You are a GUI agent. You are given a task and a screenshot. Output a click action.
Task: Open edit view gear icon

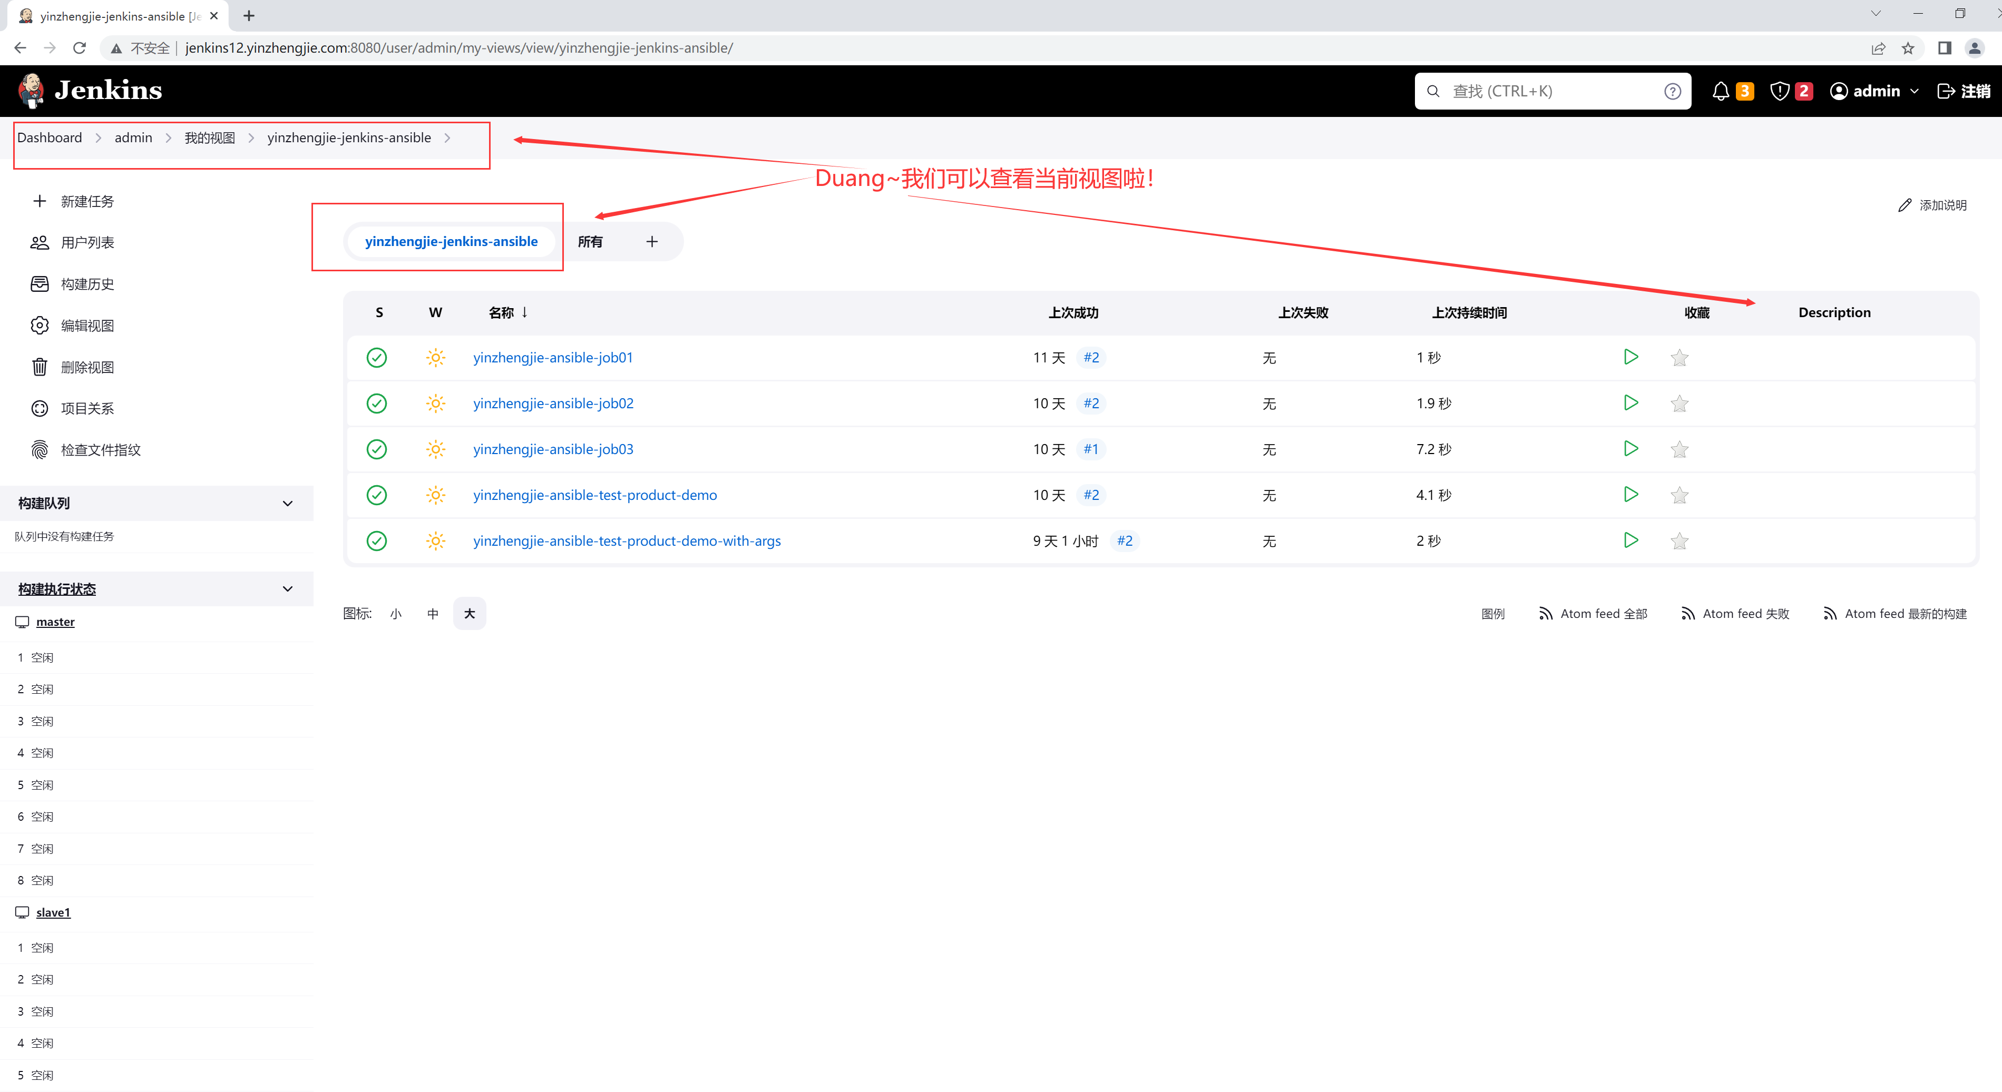[x=40, y=326]
